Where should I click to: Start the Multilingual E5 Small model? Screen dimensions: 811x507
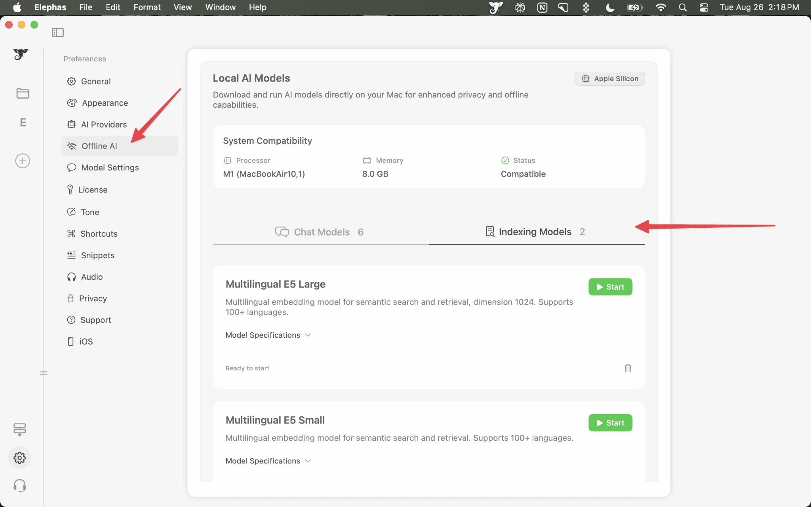(x=610, y=423)
